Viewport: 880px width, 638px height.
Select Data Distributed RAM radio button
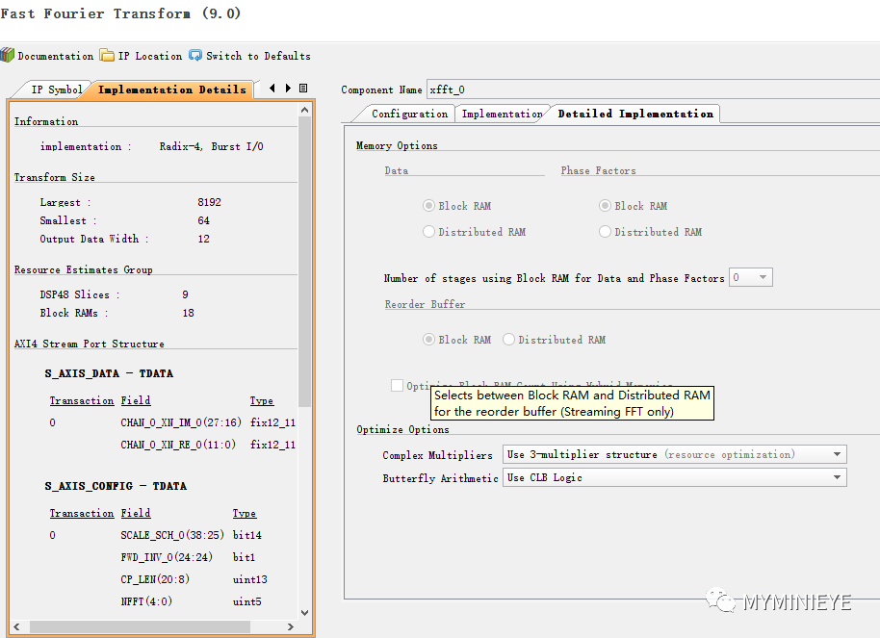point(428,232)
